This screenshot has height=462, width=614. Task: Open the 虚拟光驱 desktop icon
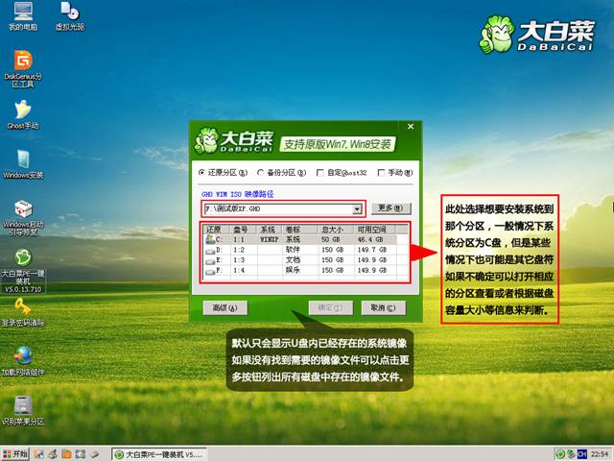pos(69,12)
